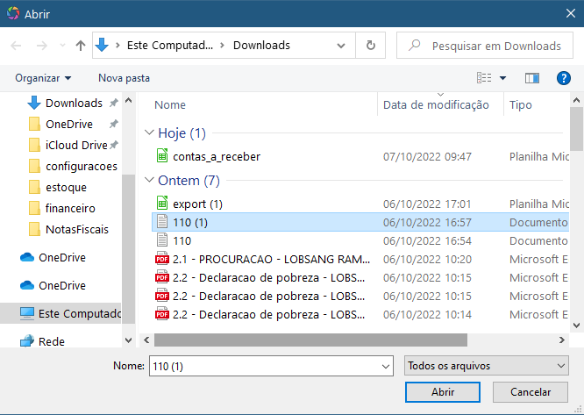Click the change view layout icon
584x415 pixels.
[x=484, y=78]
